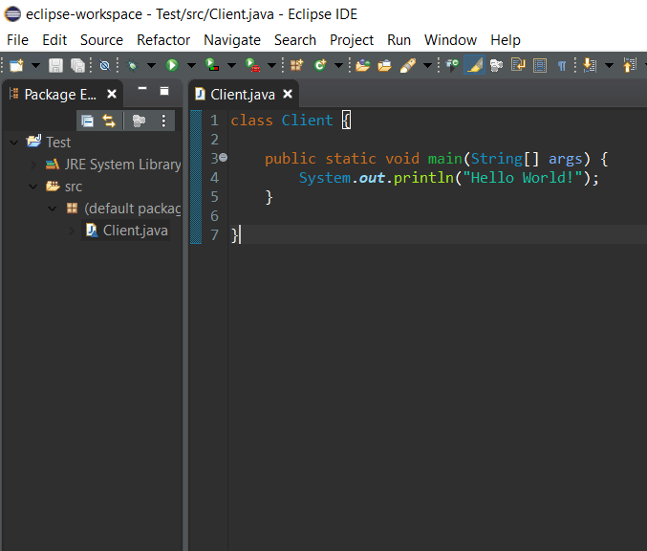The width and height of the screenshot is (647, 551).
Task: Open the Edit menu
Action: (54, 40)
